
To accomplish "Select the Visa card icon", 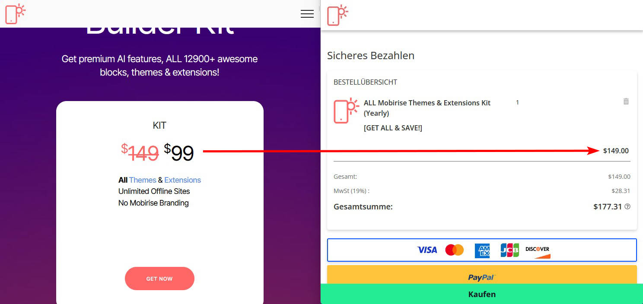I will coord(427,250).
